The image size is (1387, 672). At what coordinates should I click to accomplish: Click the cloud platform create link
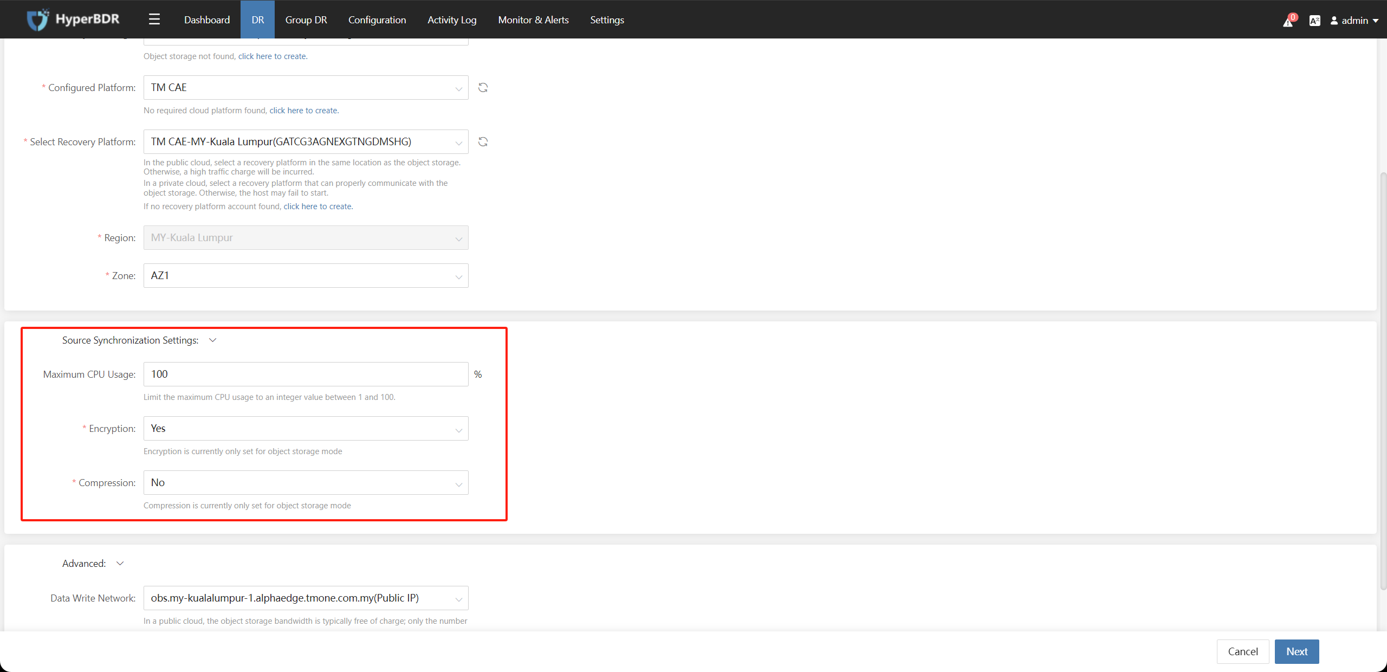[x=304, y=111]
